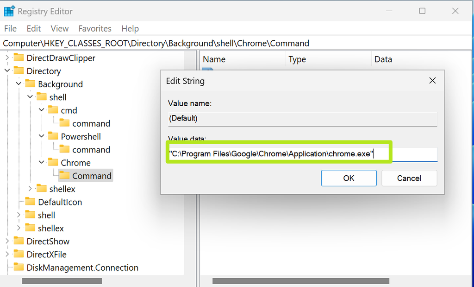Cancel the Edit String dialog

pos(409,178)
